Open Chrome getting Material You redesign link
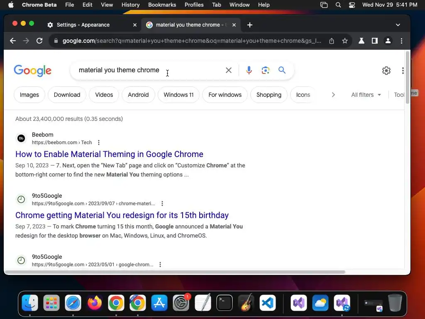This screenshot has height=319, width=425. (122, 215)
